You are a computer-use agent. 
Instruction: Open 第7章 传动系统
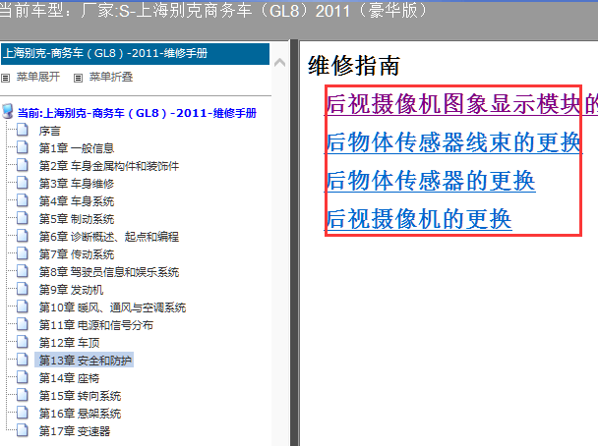point(77,254)
